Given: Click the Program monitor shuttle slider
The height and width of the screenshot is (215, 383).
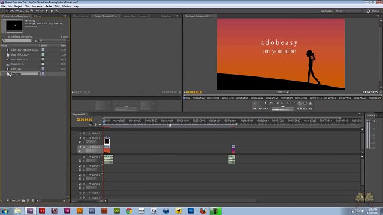Looking at the screenshot, I should [282, 106].
